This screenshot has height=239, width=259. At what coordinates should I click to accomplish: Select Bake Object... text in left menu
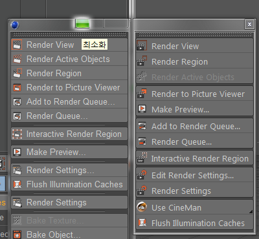(53, 234)
